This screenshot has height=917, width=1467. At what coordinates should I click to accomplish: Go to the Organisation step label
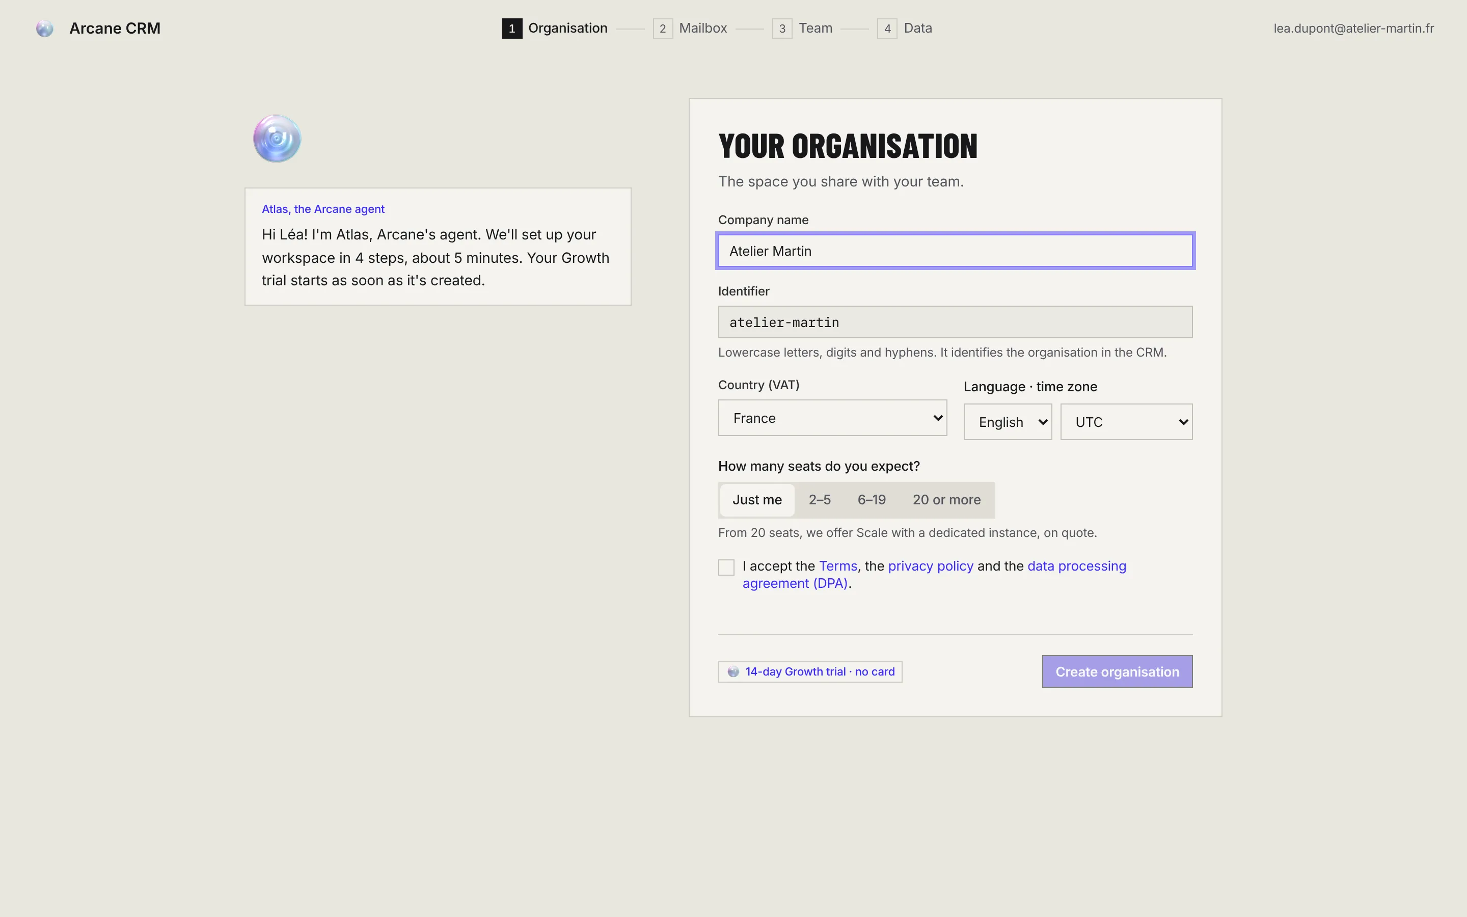[x=567, y=28]
